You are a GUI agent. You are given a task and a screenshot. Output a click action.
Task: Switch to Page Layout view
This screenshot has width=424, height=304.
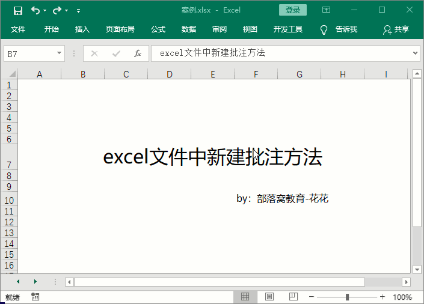(x=269, y=297)
